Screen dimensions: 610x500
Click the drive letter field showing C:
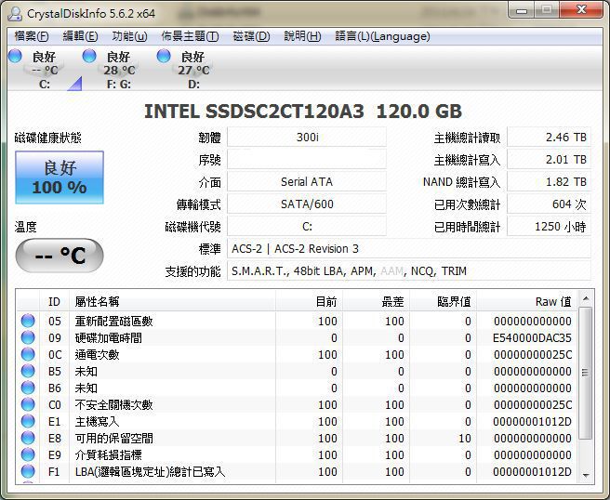pos(307,226)
